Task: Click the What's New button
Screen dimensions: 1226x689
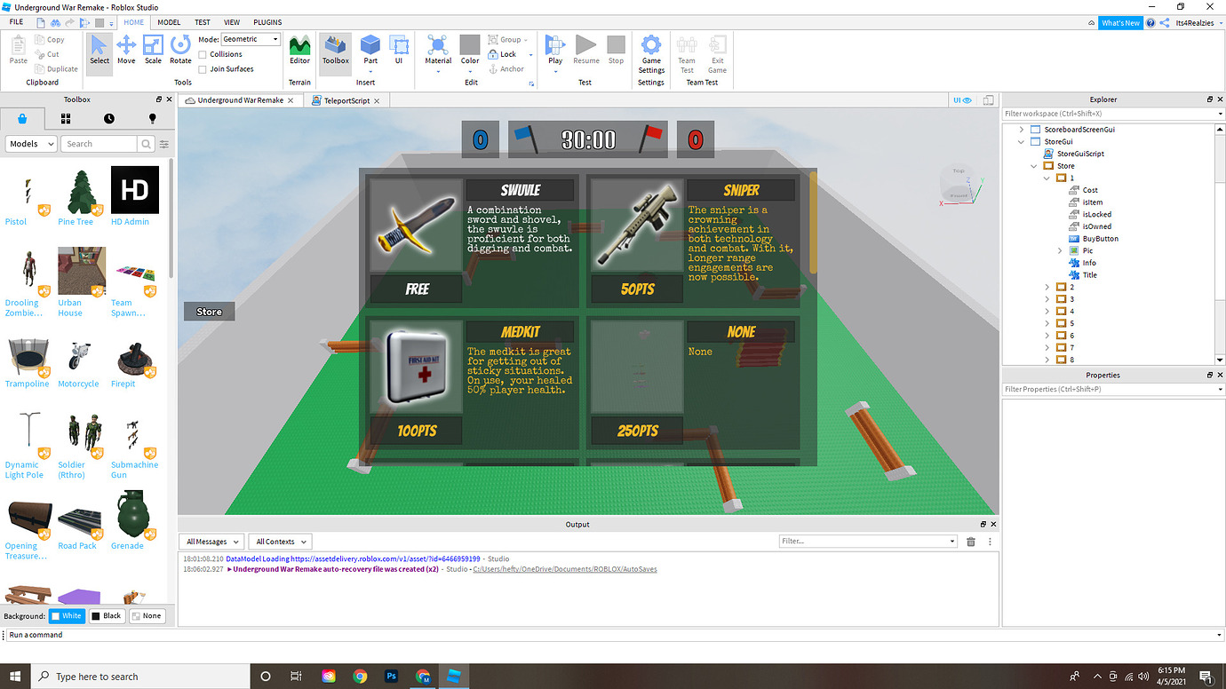Action: click(1120, 22)
